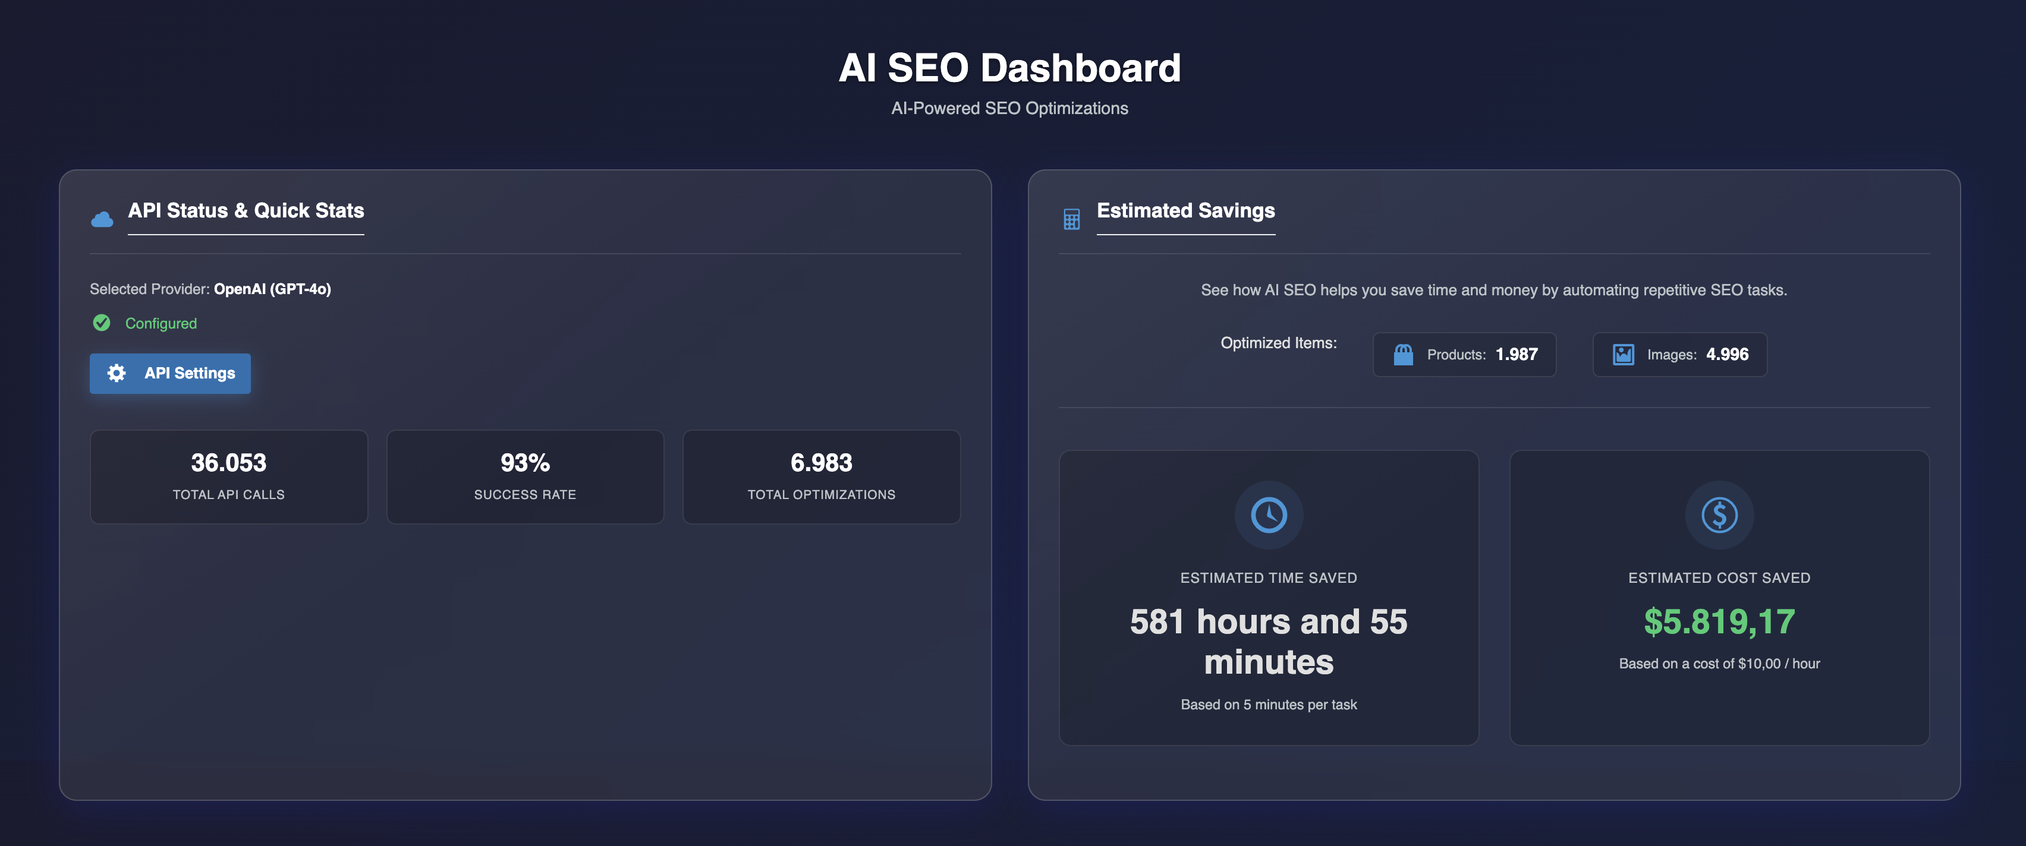Click the green $5.819,17 cost figure
This screenshot has width=2026, height=846.
pos(1719,622)
